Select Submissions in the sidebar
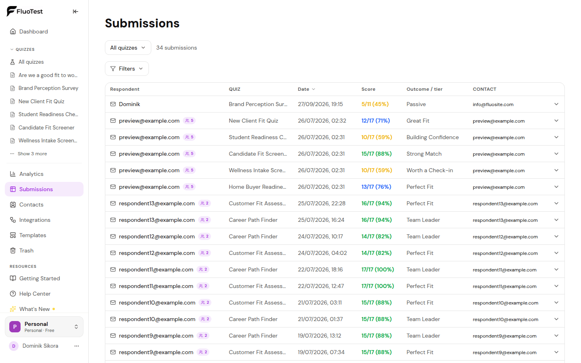The width and height of the screenshot is (581, 363). 44,189
